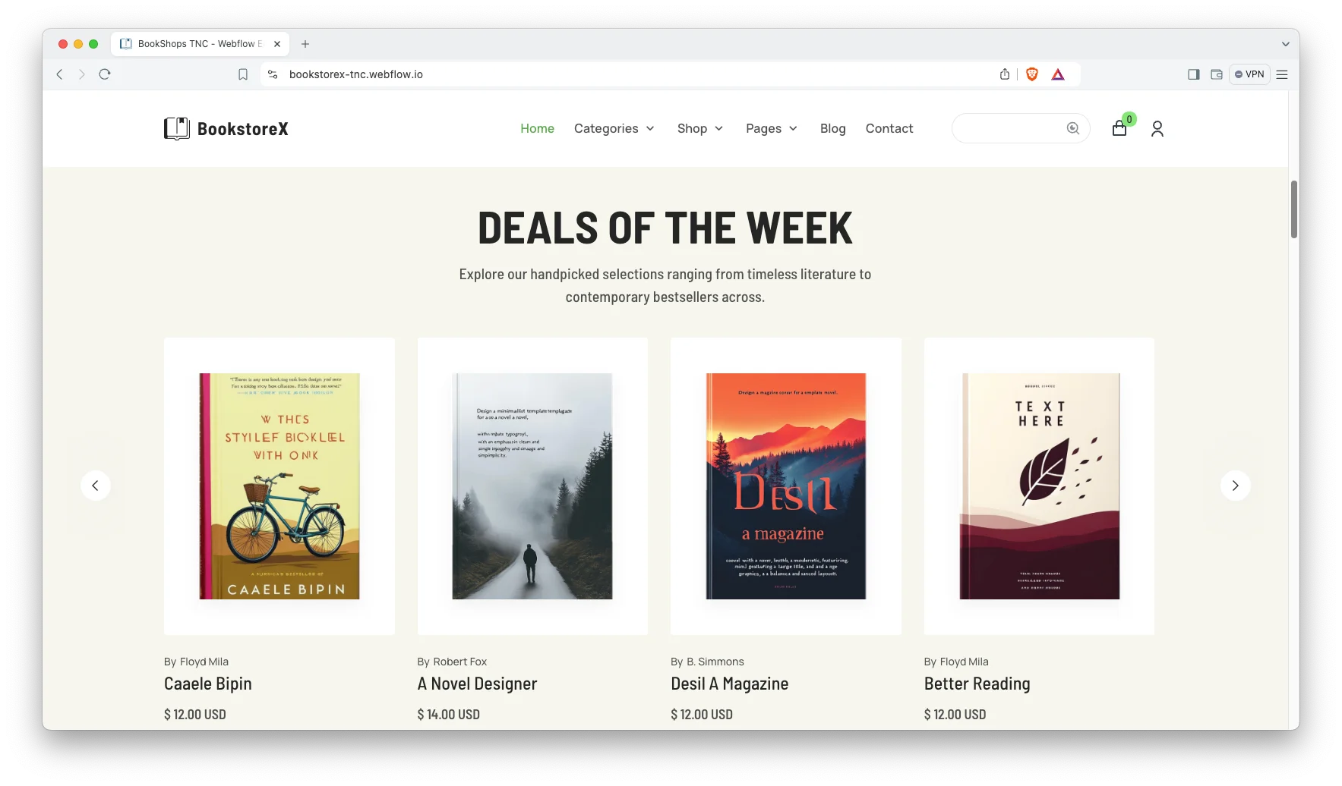Open the browser hamburger menu
Viewport: 1342px width, 786px height.
click(1282, 74)
